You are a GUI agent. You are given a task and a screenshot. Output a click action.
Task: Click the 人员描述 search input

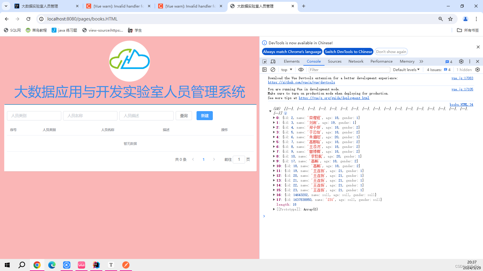[146, 116]
